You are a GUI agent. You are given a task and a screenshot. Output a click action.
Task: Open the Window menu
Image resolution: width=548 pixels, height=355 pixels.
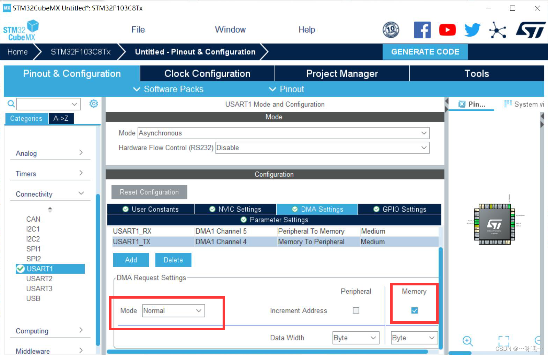[x=230, y=30]
